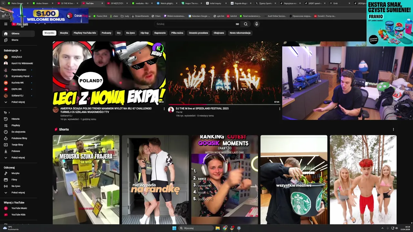413x232 pixels.
Task: Select the Wszystko filter chip
Action: (49, 33)
